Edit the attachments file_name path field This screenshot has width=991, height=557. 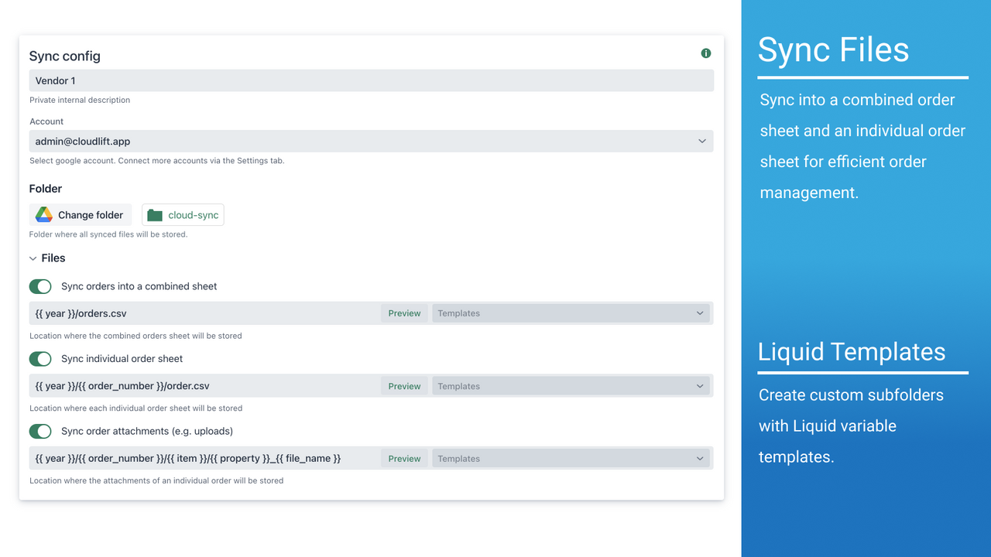(205, 459)
